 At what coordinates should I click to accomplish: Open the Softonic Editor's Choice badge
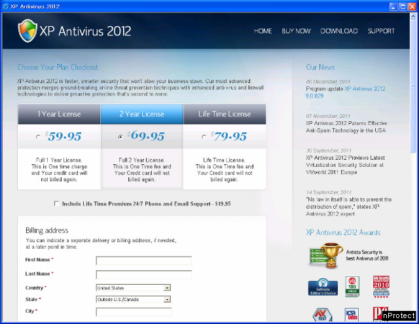point(323,287)
